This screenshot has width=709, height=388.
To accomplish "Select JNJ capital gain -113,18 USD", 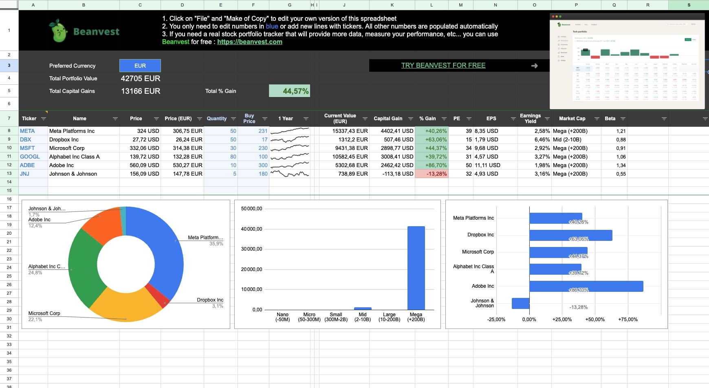I will click(392, 174).
